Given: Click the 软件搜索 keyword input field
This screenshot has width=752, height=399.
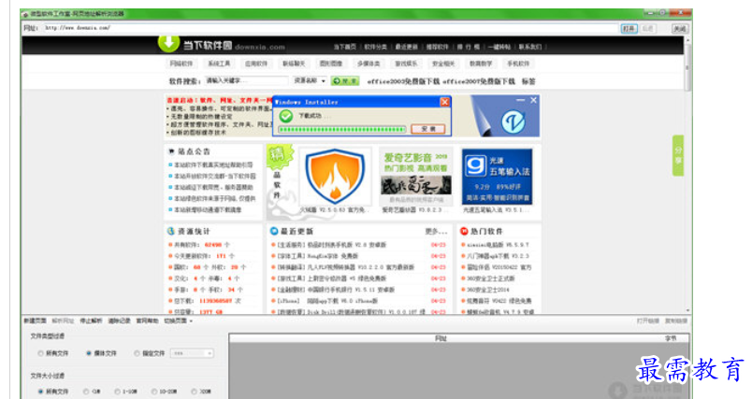Looking at the screenshot, I should coord(247,81).
